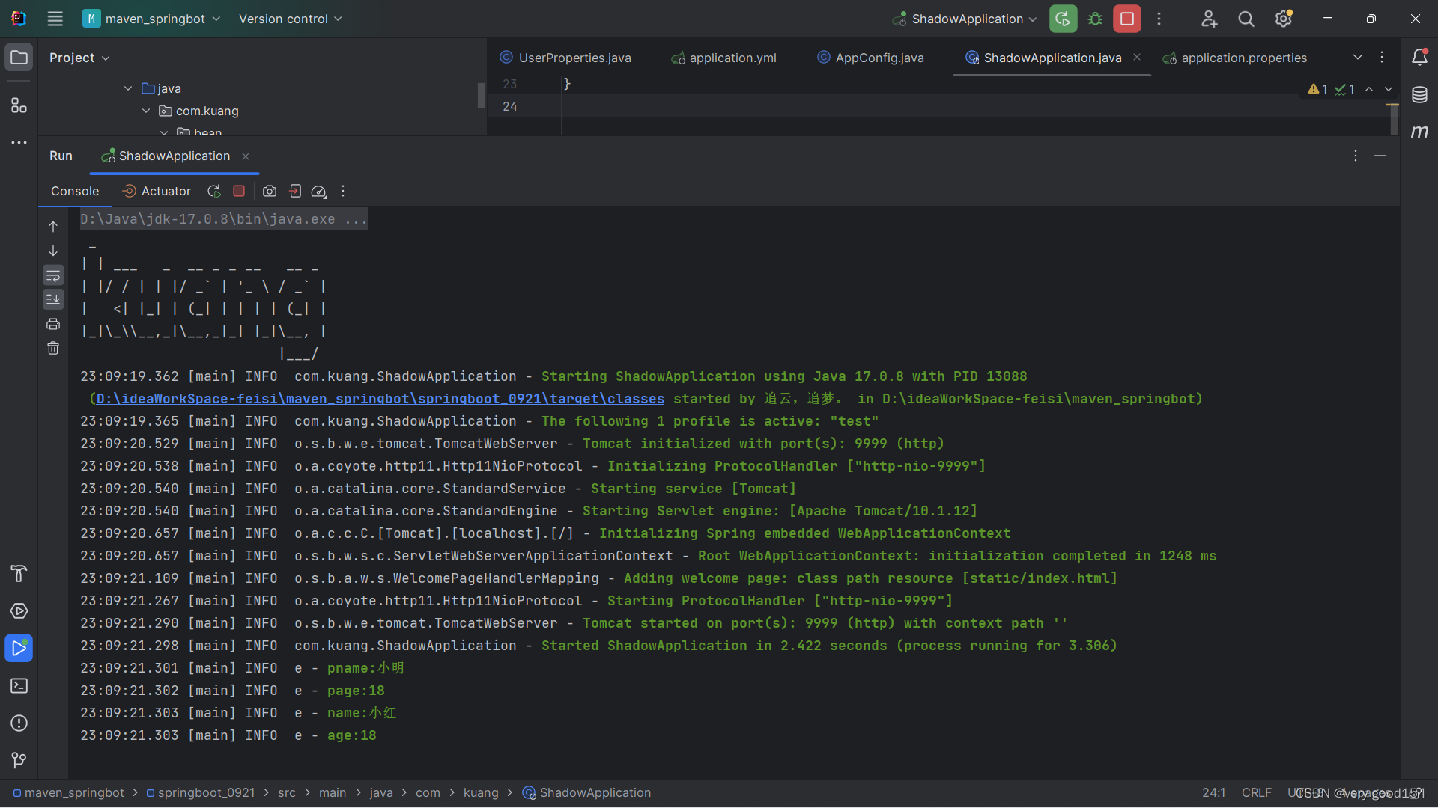Toggle soft-wrap in the console gutter
Screen dimensions: 1438x808
(x=52, y=275)
